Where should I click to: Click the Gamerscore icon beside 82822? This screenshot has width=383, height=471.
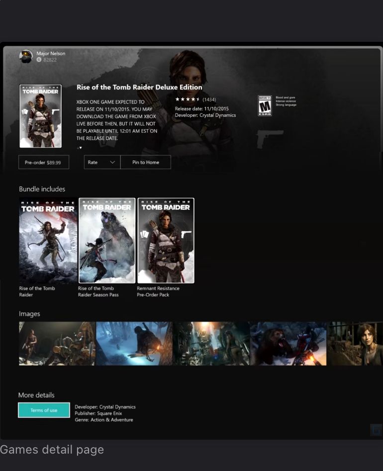coord(39,60)
